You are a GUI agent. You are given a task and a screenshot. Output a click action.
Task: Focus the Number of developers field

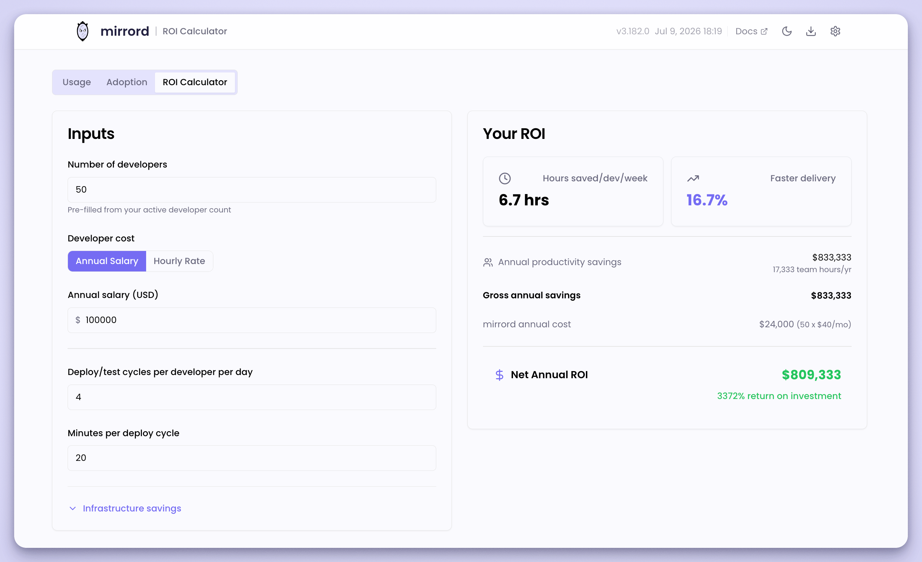click(252, 190)
